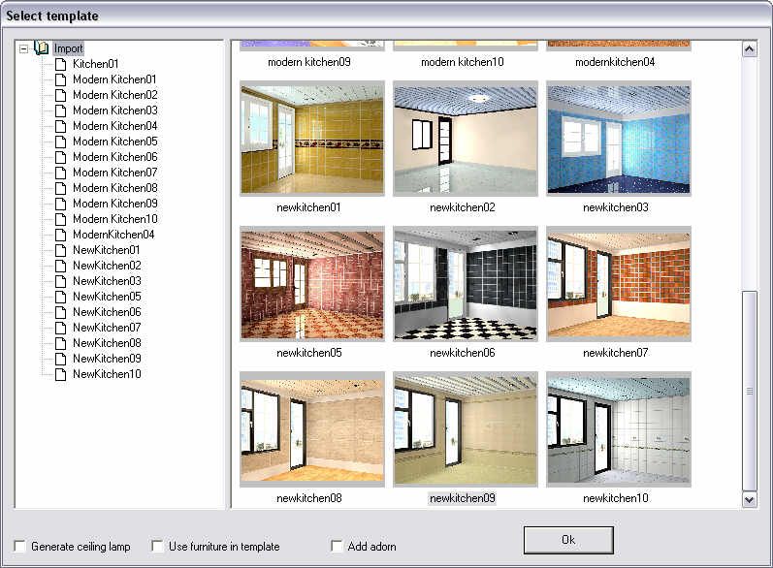Select the newkitchen02 cream room thumbnail

pyautogui.click(x=466, y=139)
